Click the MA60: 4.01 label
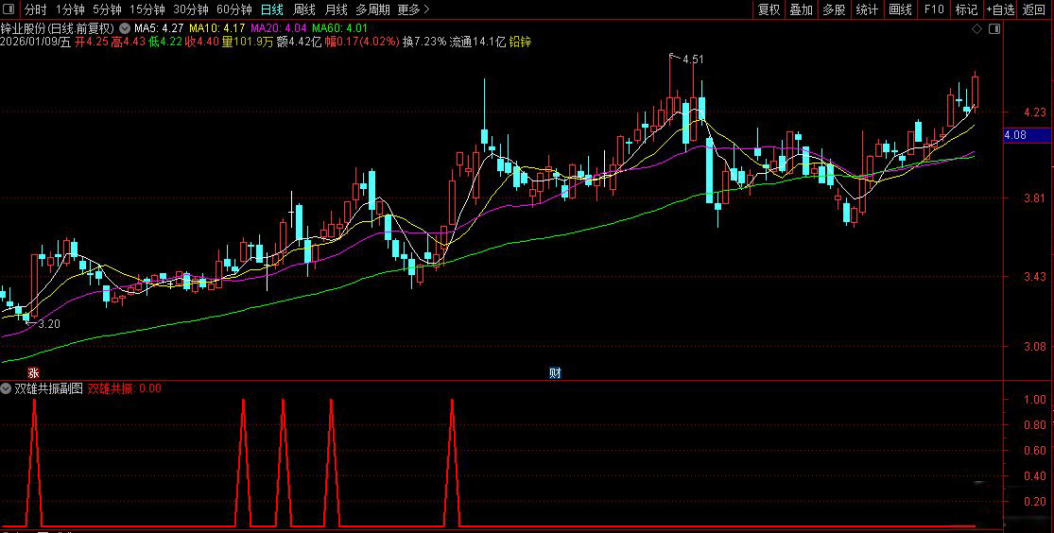This screenshot has height=533, width=1054. [339, 29]
